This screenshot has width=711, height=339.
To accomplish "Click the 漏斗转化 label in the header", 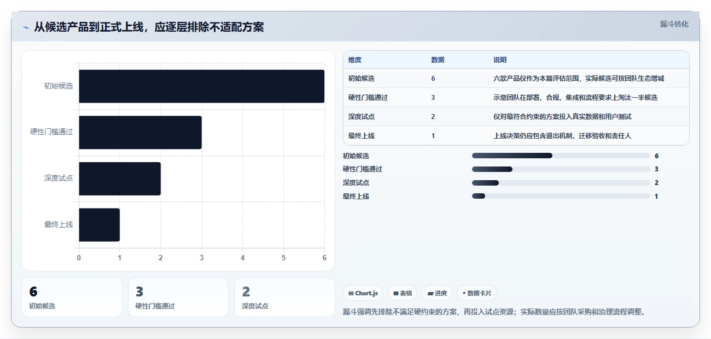I will (x=674, y=24).
